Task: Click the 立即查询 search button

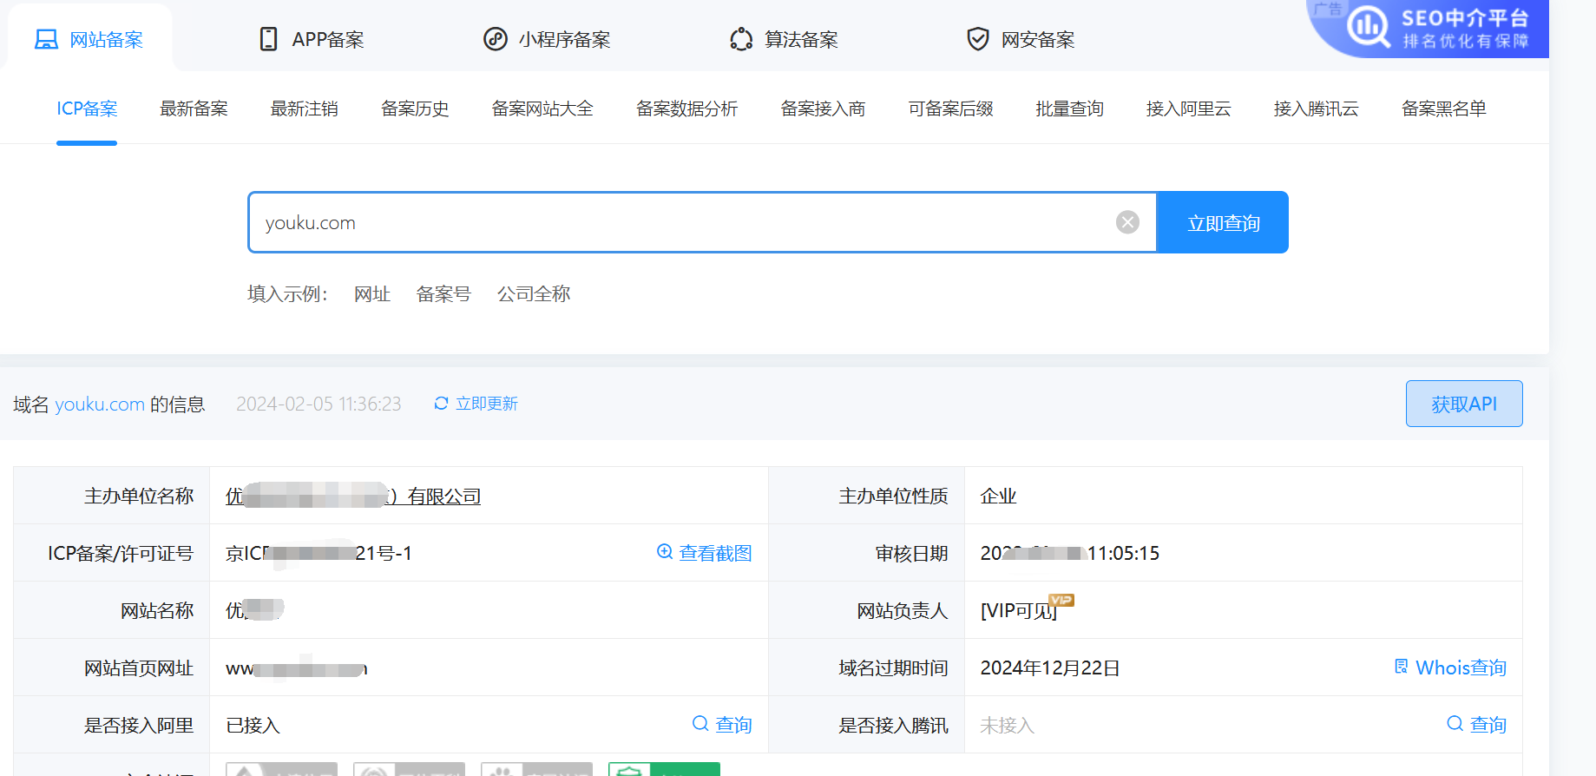Action: (1223, 222)
